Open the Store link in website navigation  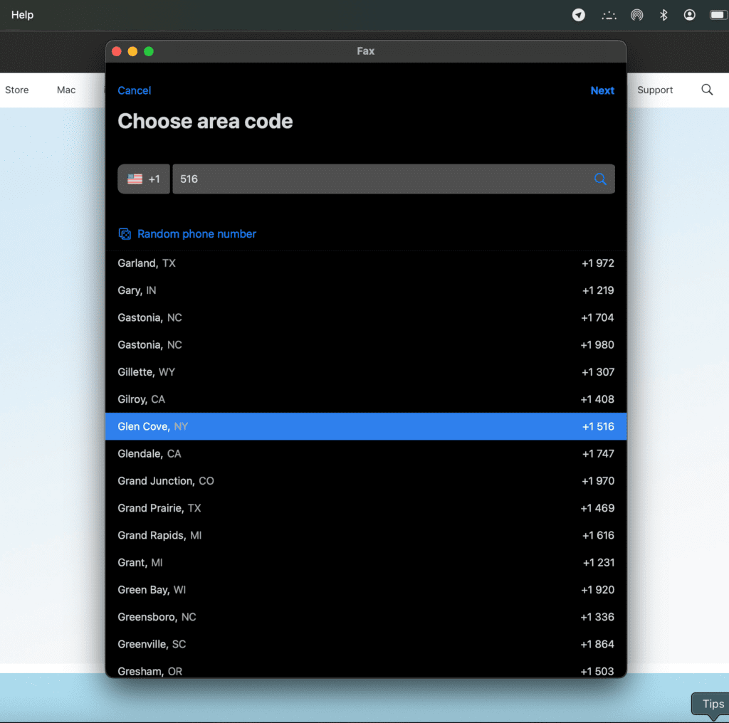point(17,90)
